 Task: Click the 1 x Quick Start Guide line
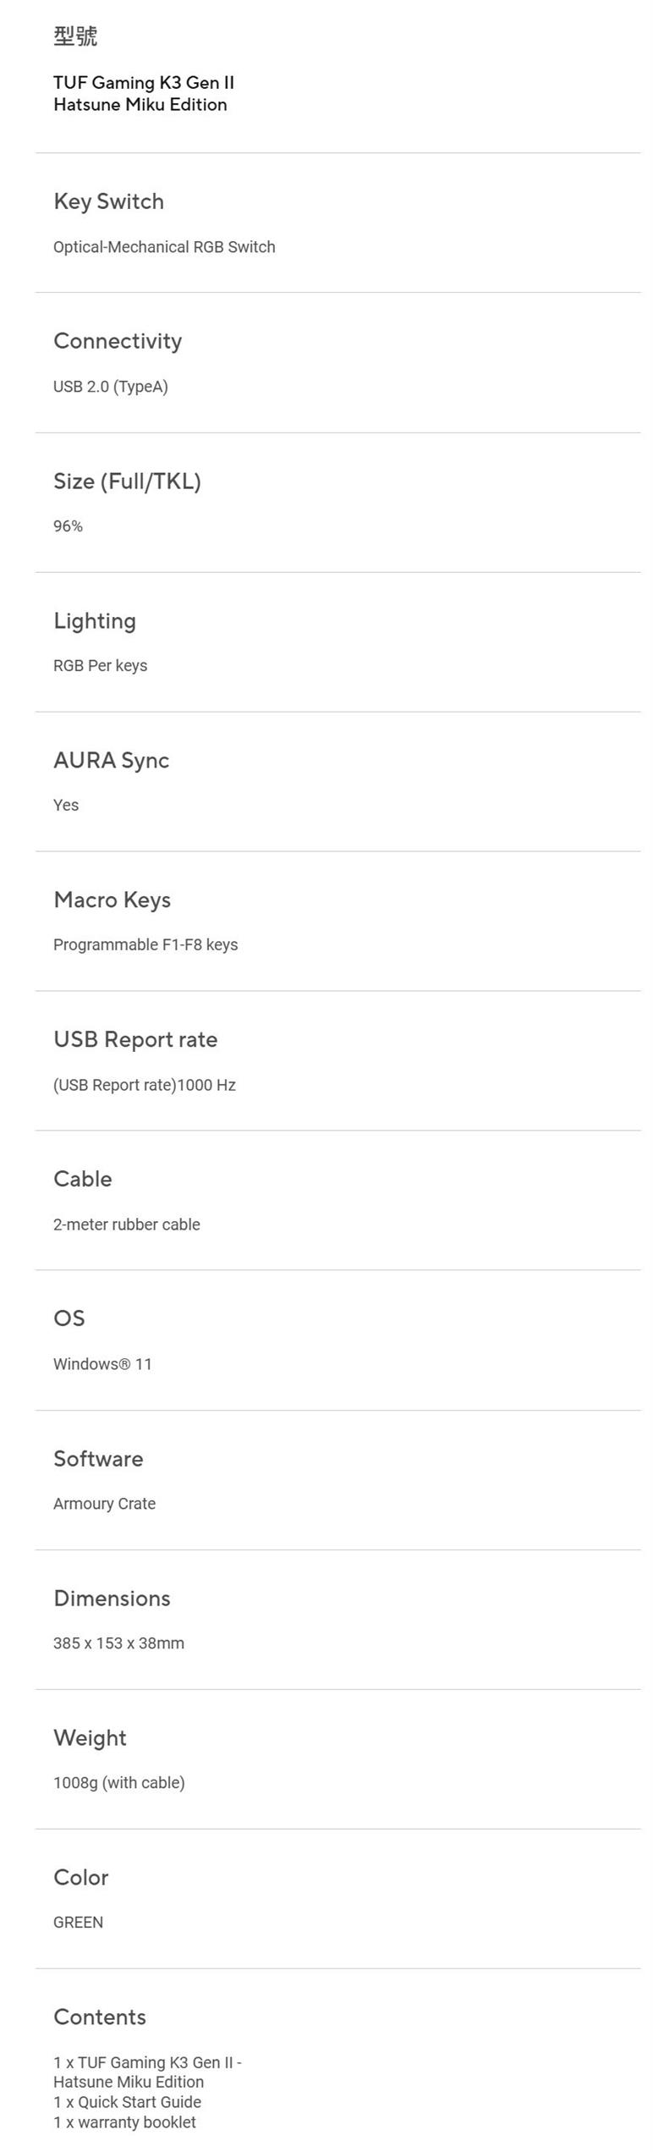coord(127,2103)
